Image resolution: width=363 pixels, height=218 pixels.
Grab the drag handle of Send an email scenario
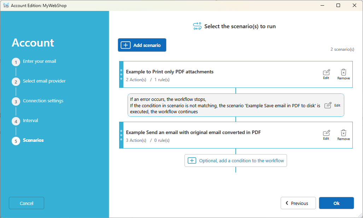tap(121, 135)
